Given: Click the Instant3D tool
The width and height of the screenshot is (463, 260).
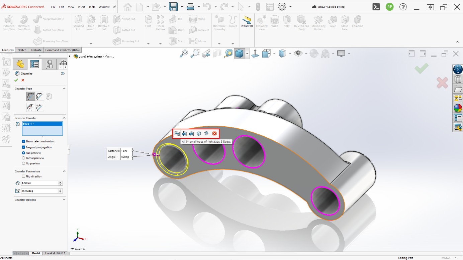Looking at the screenshot, I should click(247, 22).
